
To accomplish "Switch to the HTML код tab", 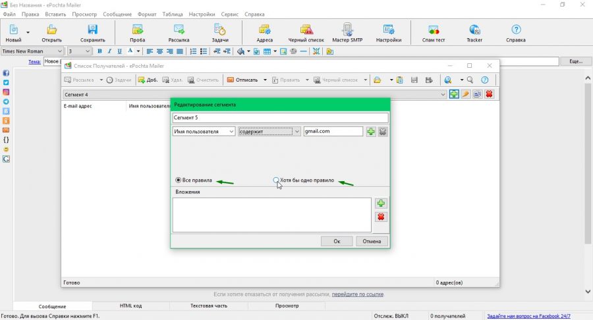I will (x=131, y=306).
